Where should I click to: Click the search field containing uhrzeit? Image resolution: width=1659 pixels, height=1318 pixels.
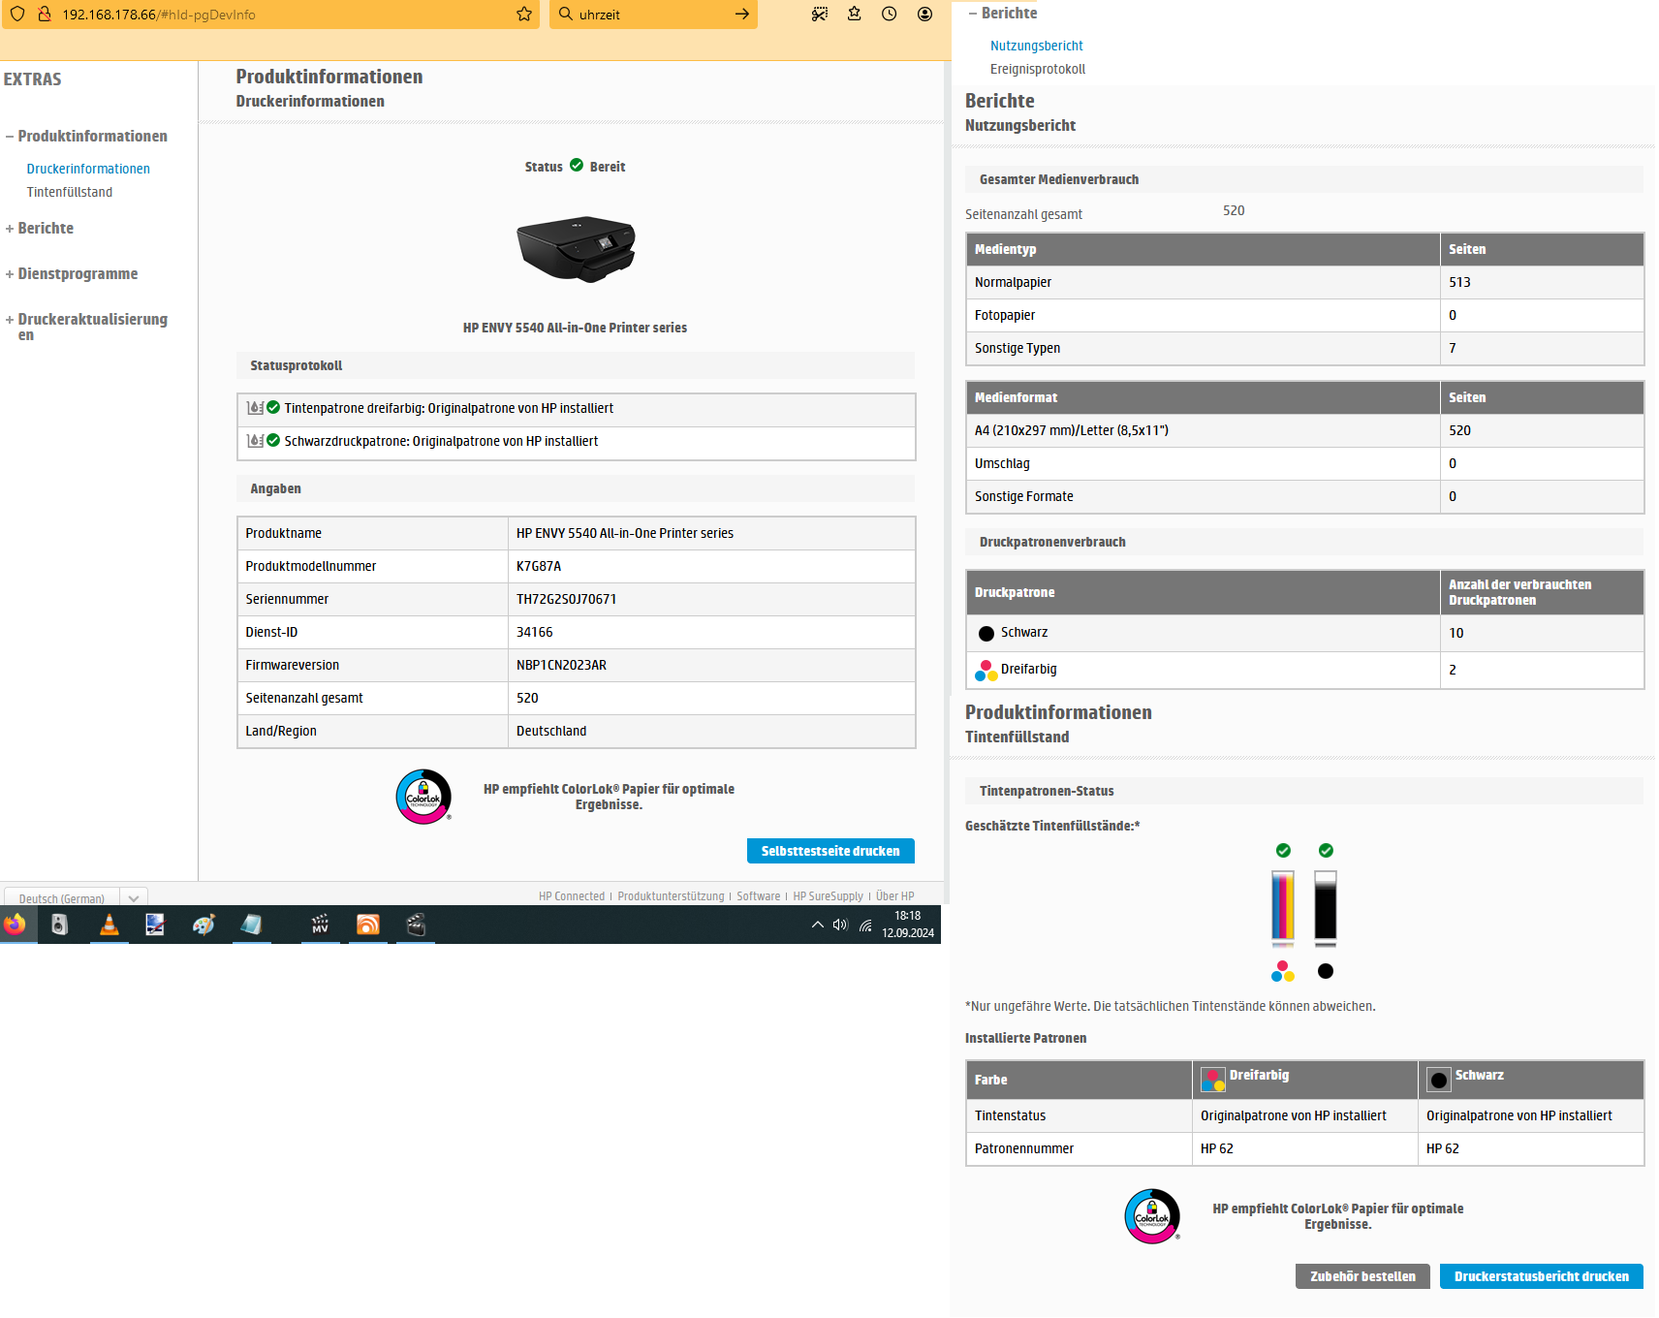click(640, 15)
